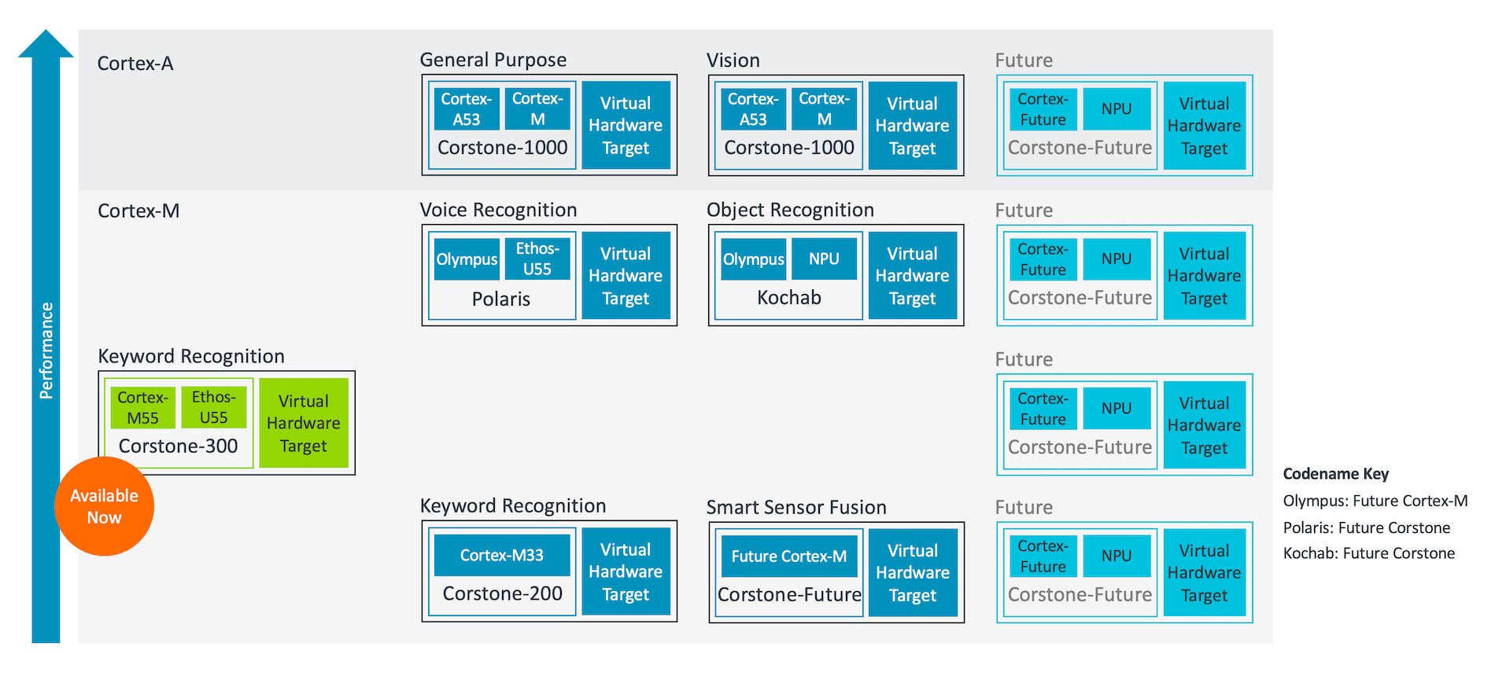Click the blue Ethos-U55 block in Polaris
This screenshot has height=676, width=1495.
click(537, 259)
